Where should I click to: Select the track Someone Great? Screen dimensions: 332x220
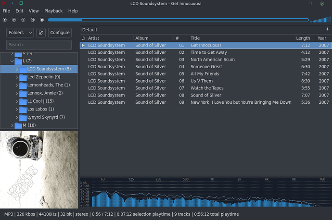tap(206, 67)
